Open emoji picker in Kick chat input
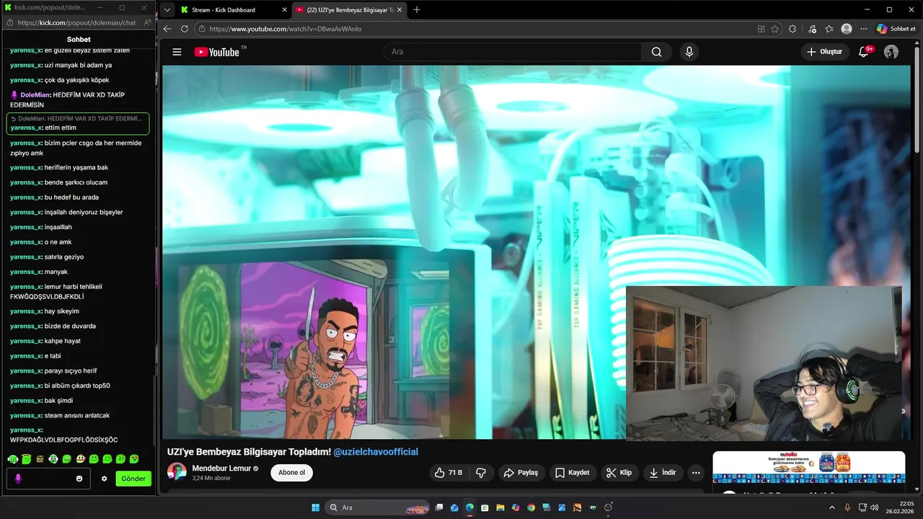Screen dimensions: 923x519 click(x=79, y=479)
